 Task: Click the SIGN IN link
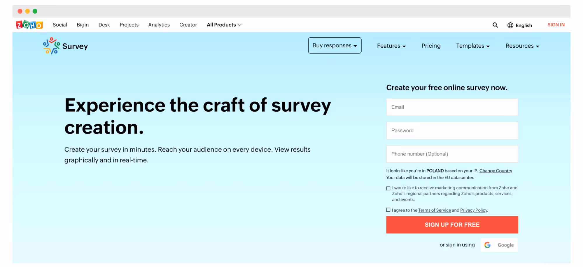pyautogui.click(x=556, y=25)
